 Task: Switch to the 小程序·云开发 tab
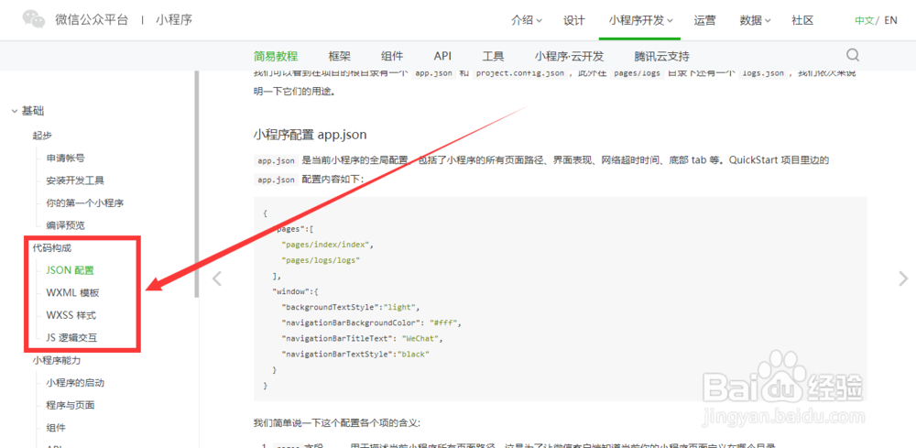(x=569, y=56)
